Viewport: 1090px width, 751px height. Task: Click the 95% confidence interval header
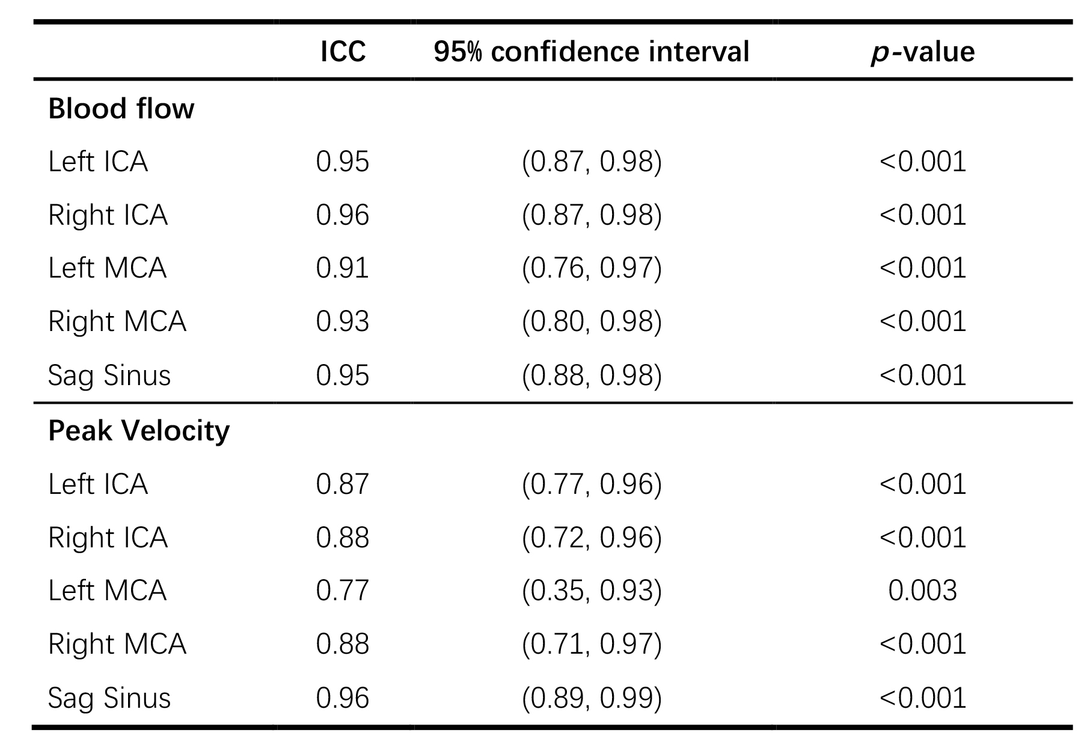click(x=591, y=52)
